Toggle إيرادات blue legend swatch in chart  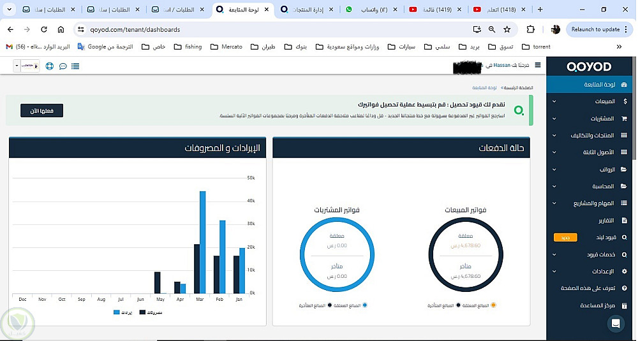coord(116,312)
